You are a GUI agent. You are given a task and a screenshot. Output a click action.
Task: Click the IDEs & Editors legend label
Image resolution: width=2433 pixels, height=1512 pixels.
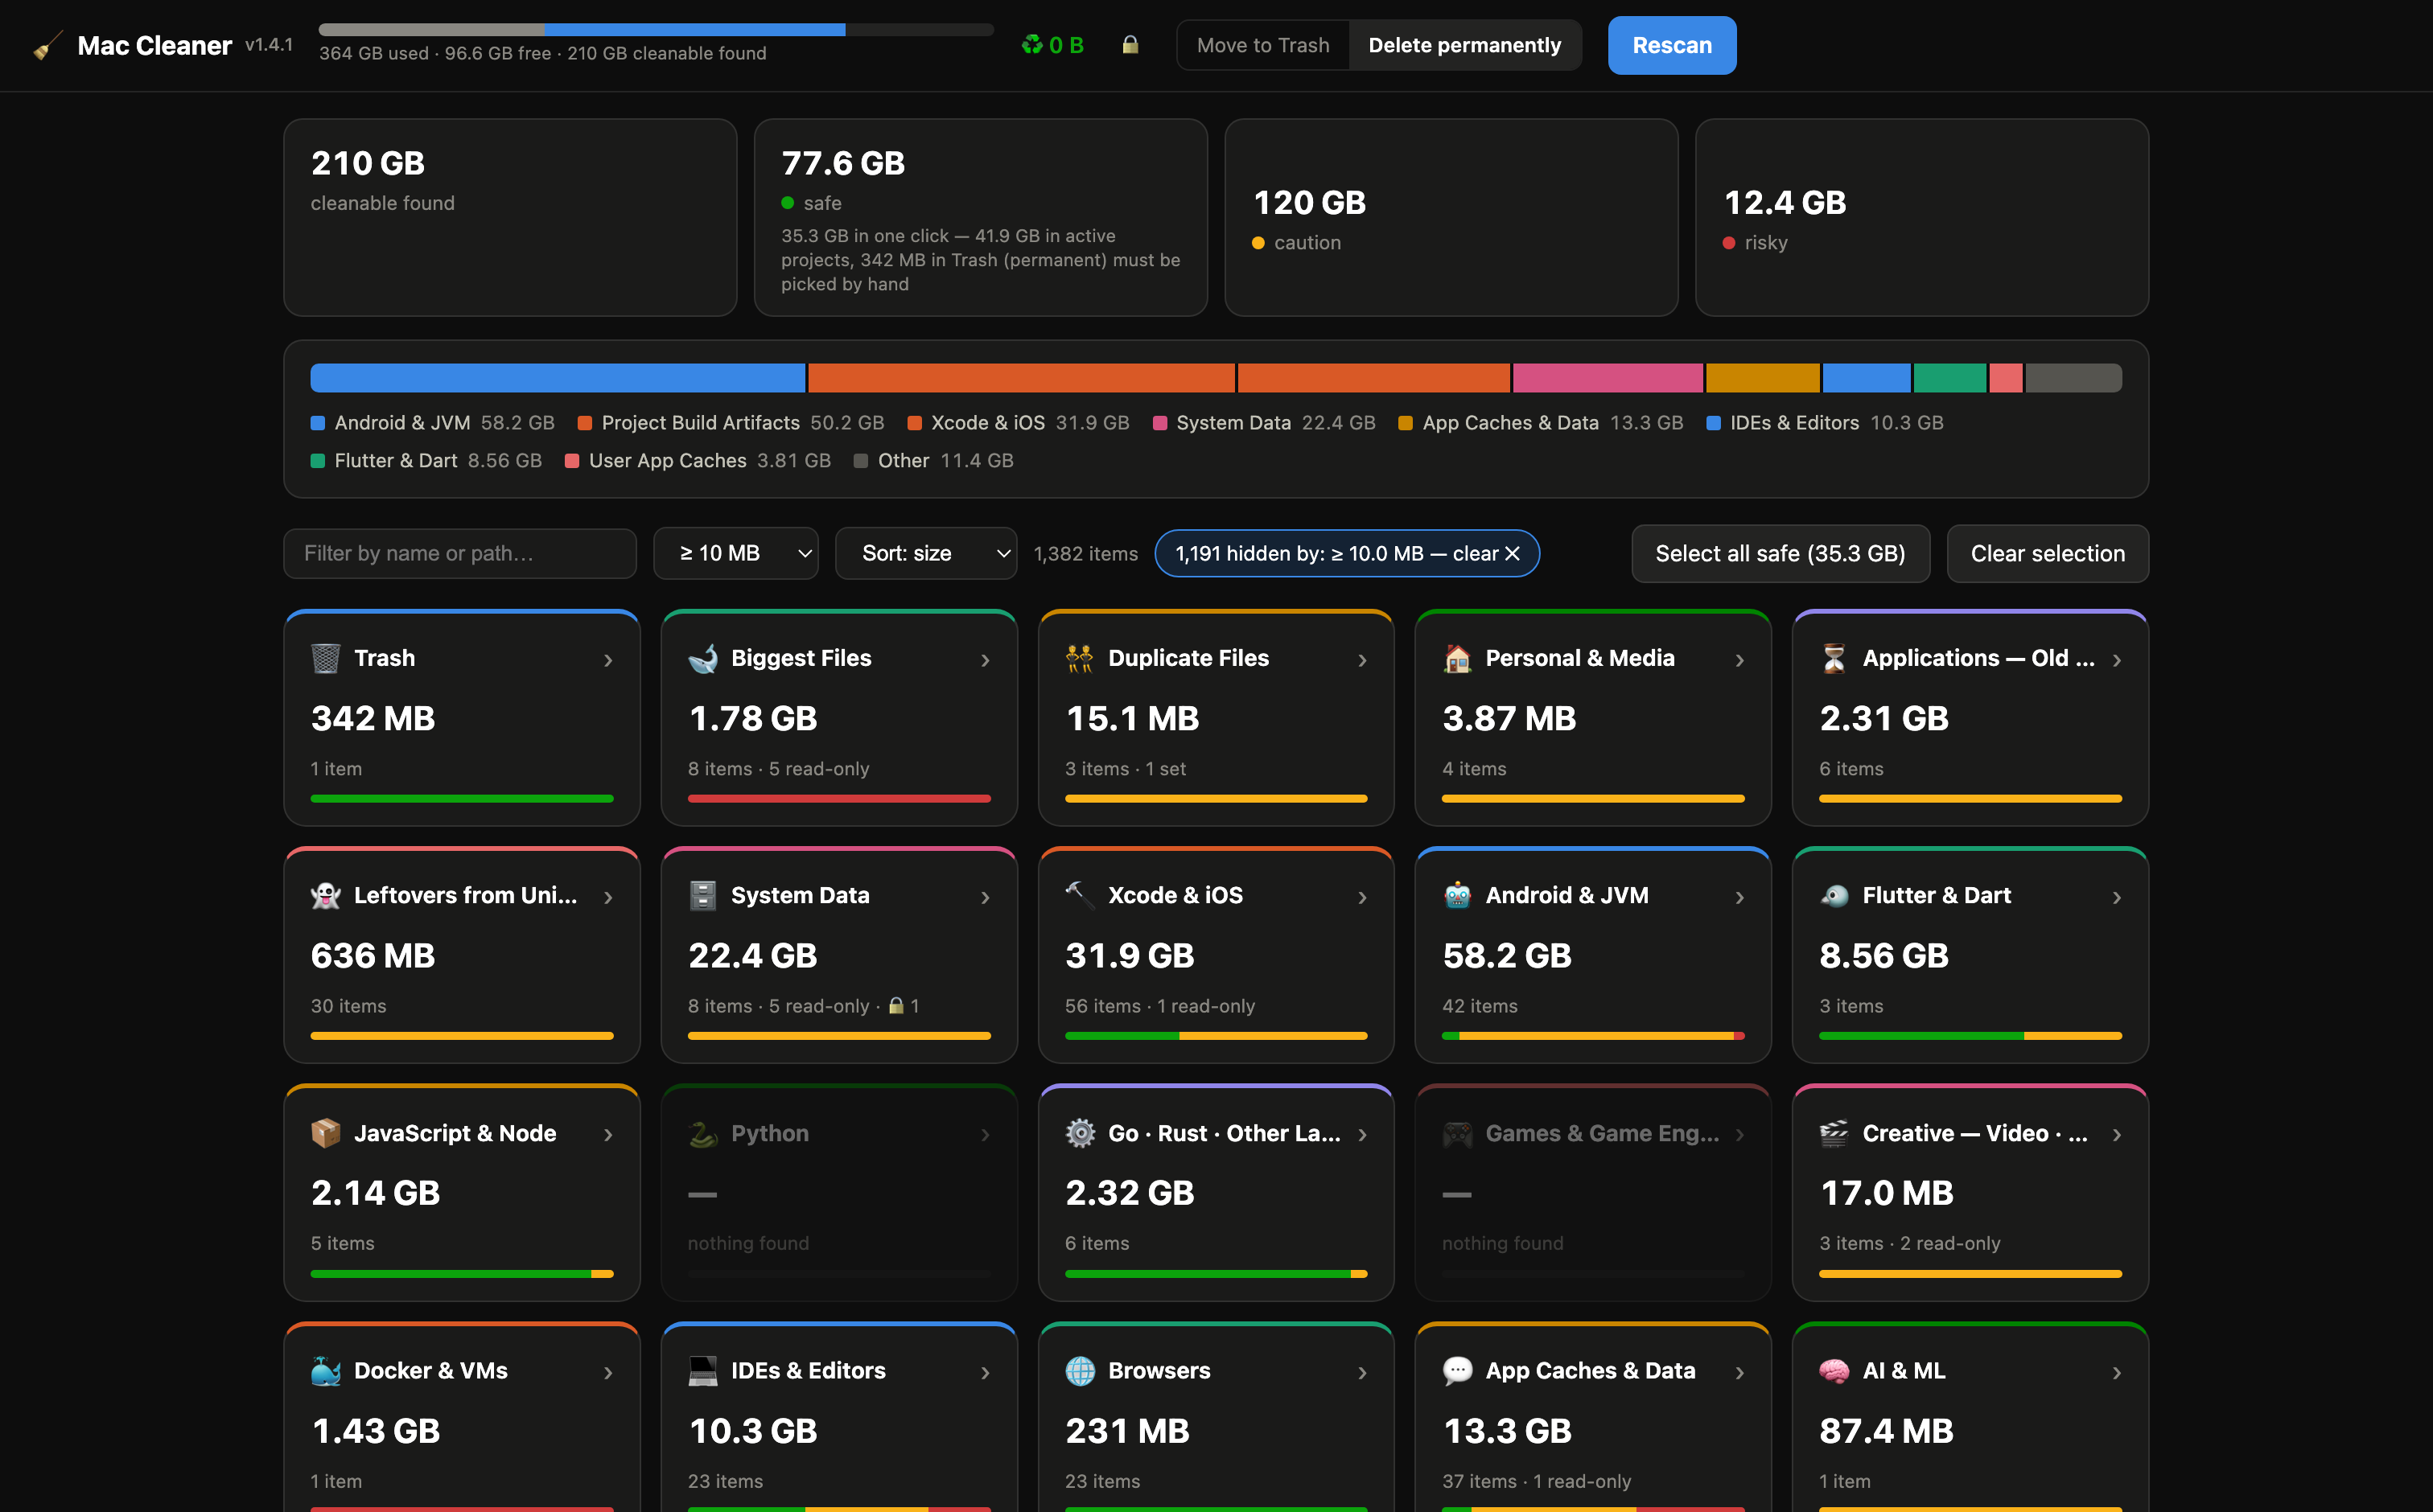tap(1793, 423)
